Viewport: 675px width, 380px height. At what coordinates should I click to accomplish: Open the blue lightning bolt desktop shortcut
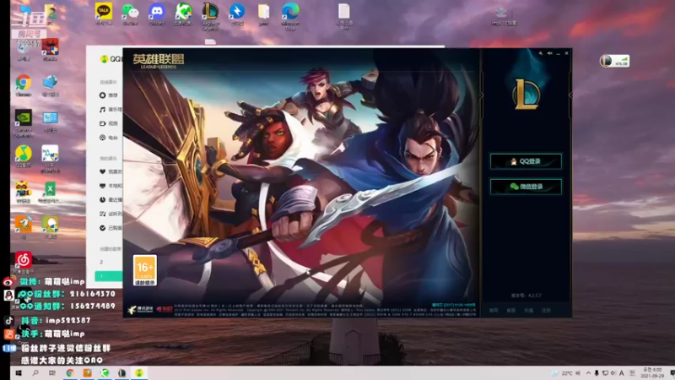coord(237,14)
